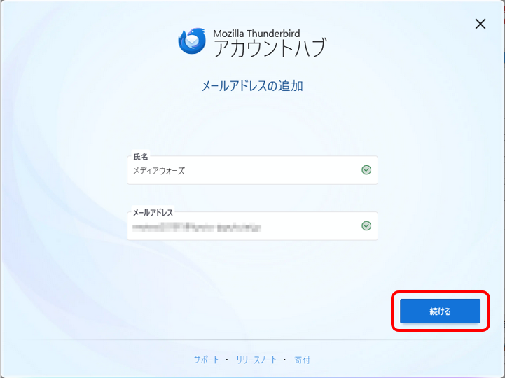Focus the 氏名 input field
The image size is (505, 378).
(252, 170)
